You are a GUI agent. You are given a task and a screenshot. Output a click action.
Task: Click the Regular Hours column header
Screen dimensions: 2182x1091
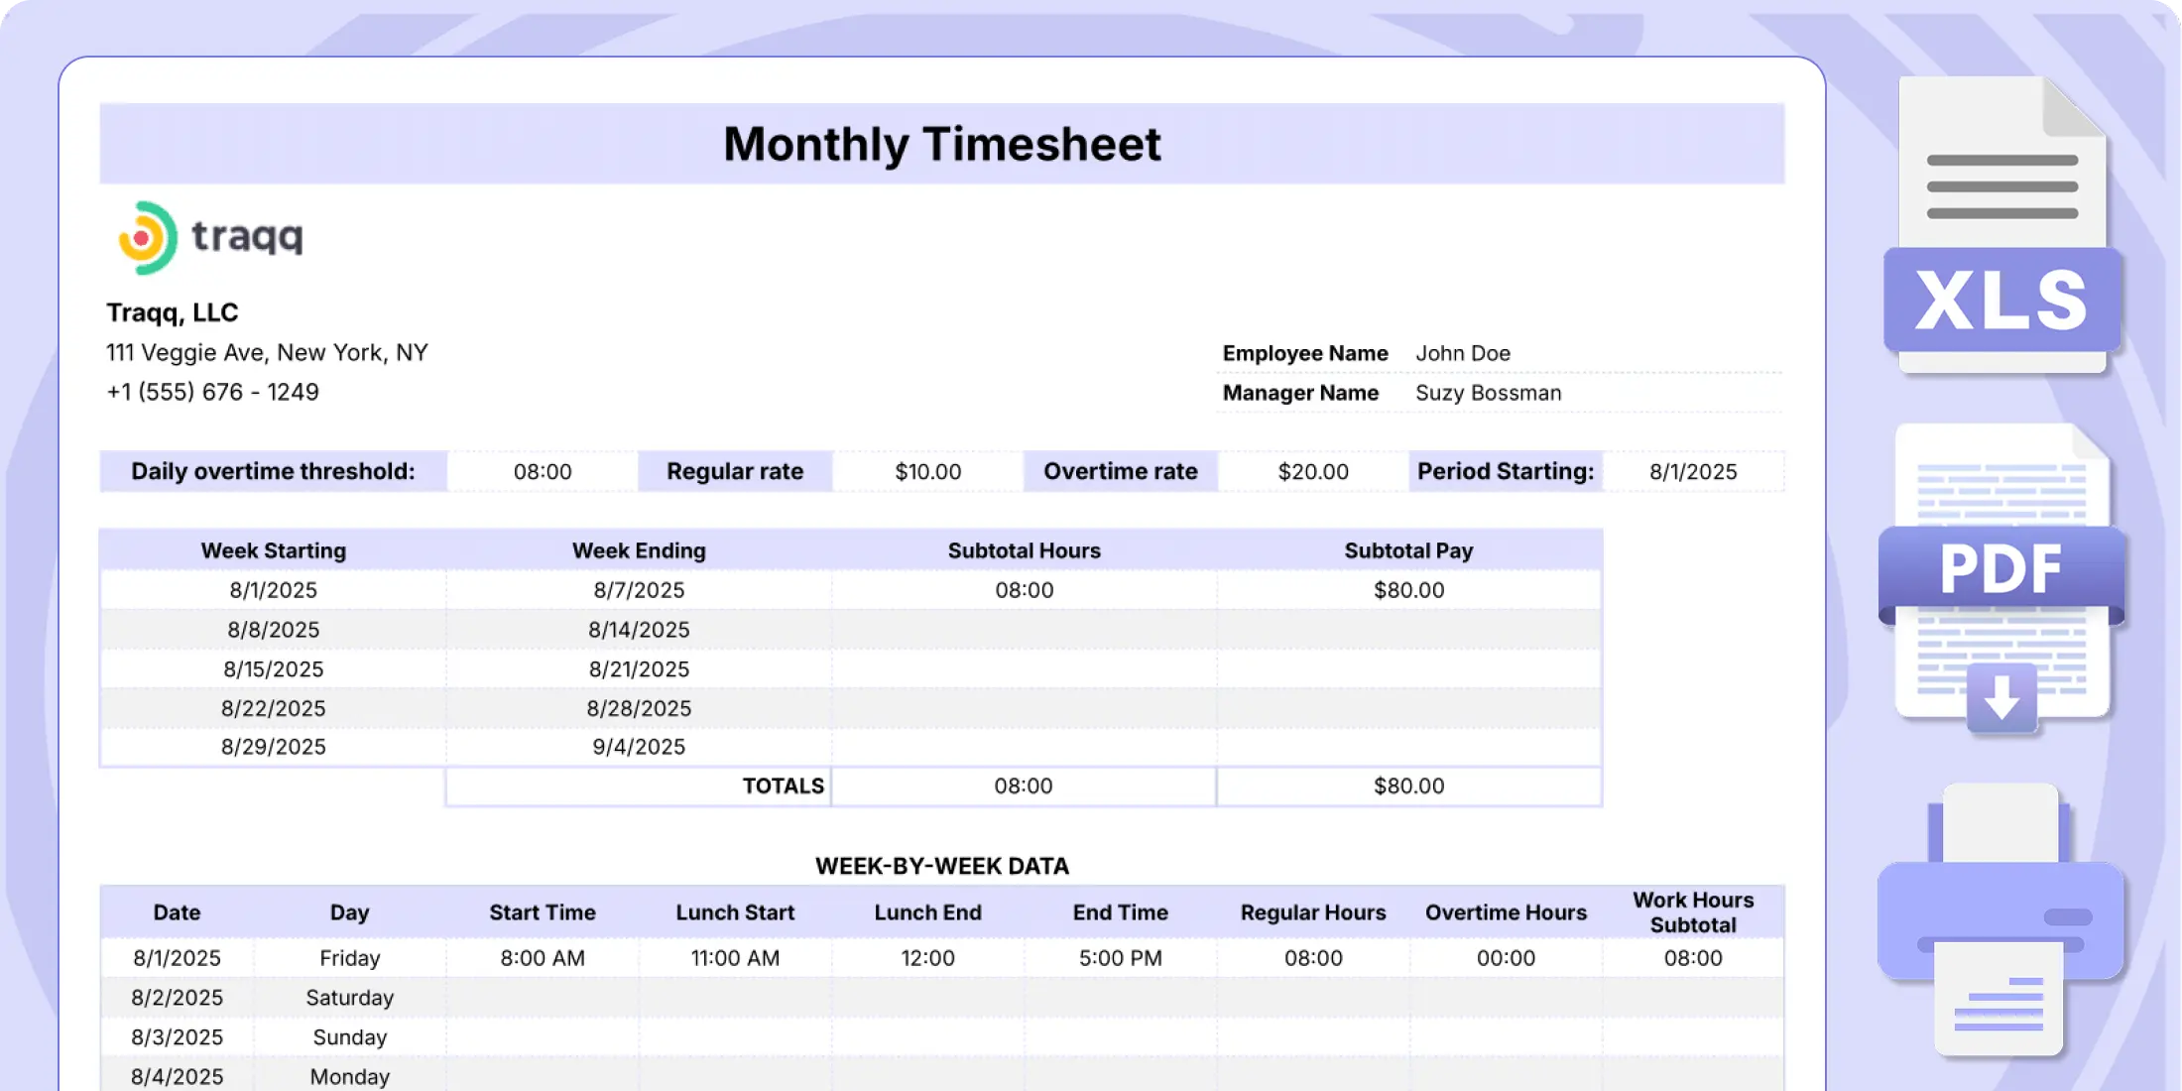click(1313, 912)
